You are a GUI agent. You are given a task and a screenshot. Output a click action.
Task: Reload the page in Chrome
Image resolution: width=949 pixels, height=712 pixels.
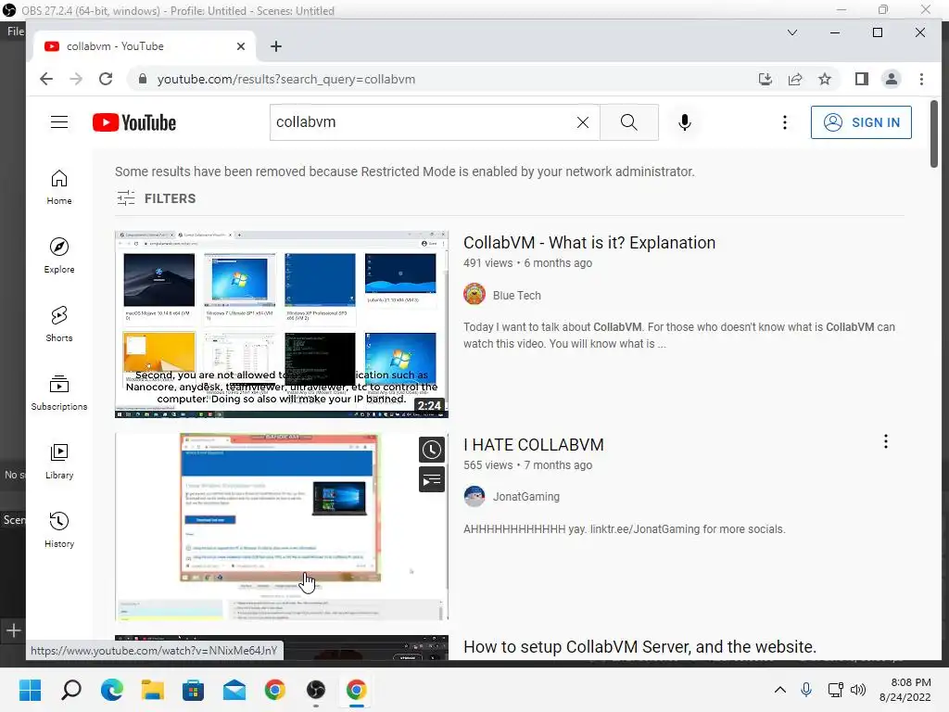pos(106,80)
